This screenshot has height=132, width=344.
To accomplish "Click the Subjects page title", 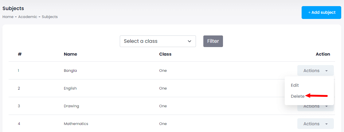I will 13,8.
